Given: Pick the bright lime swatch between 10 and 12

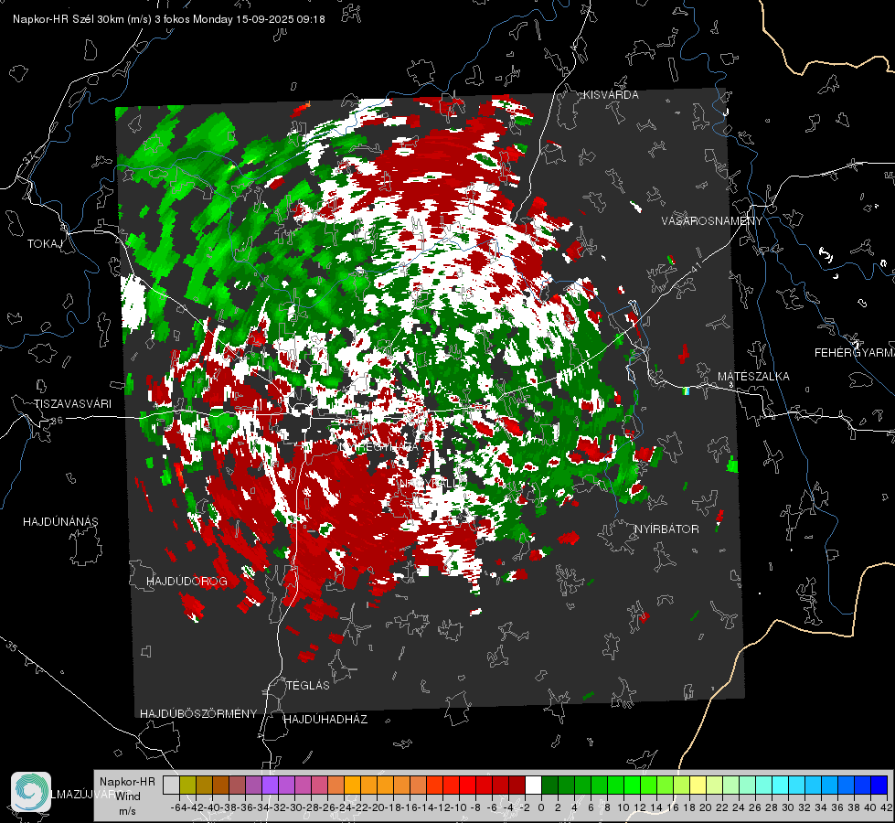Looking at the screenshot, I should (x=632, y=785).
